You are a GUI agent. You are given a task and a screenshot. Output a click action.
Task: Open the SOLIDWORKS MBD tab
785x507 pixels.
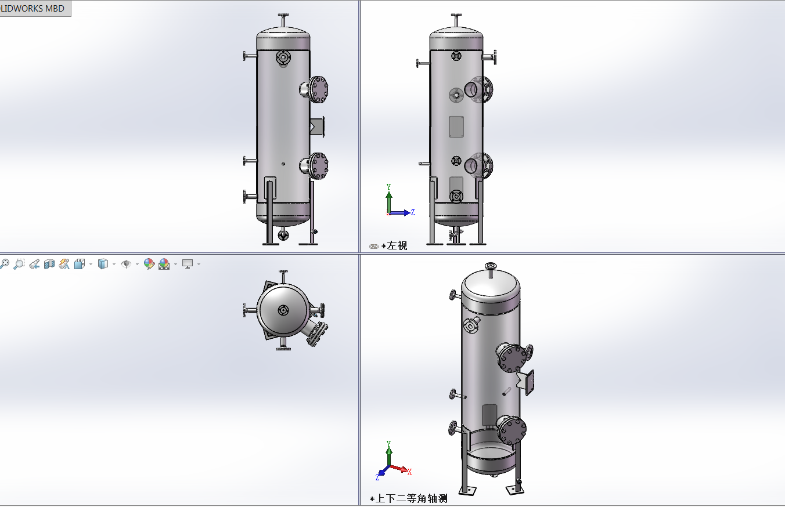pos(35,8)
